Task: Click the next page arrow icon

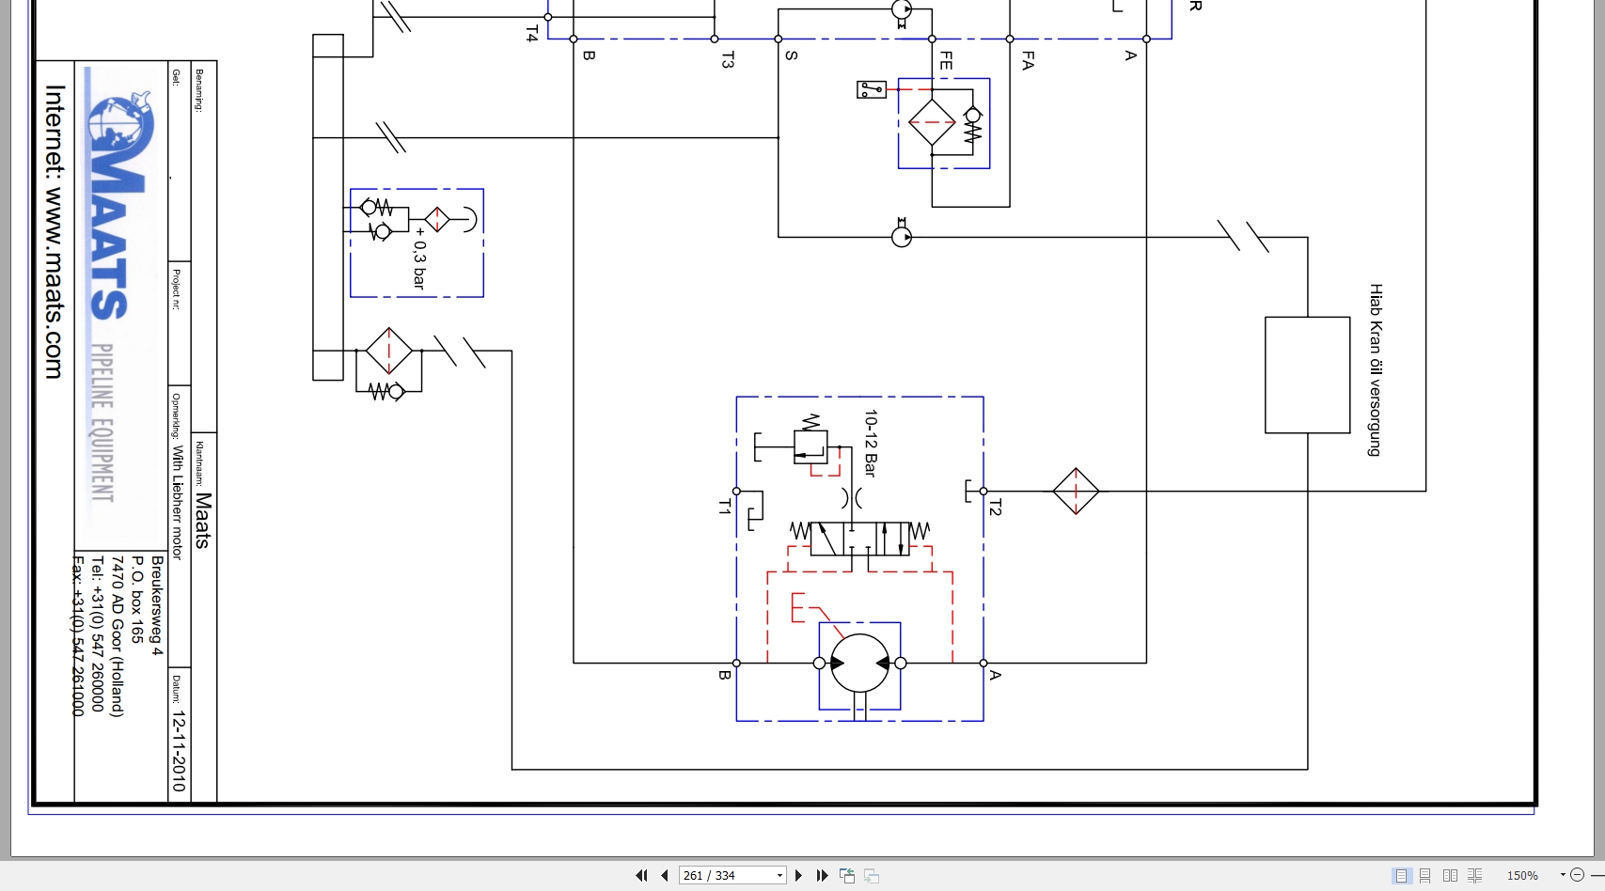Action: pyautogui.click(x=797, y=875)
